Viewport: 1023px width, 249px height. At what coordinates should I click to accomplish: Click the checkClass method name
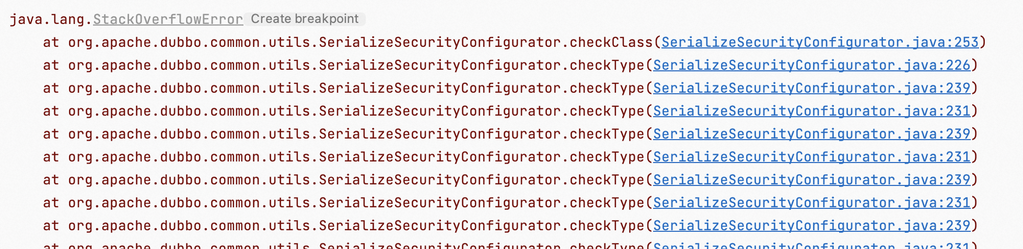point(611,42)
